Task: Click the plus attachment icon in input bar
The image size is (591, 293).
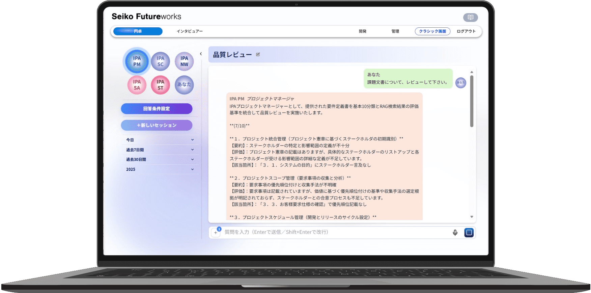Action: 216,233
